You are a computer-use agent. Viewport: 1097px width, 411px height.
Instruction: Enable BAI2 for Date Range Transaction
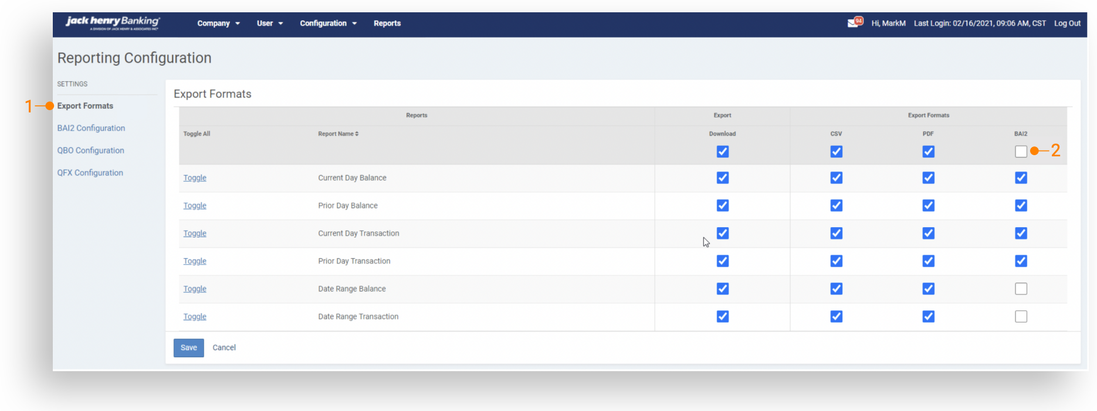click(x=1021, y=317)
